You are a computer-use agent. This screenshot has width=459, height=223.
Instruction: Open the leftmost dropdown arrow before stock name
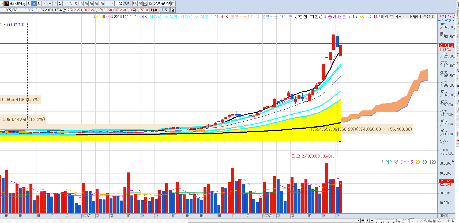[2, 4]
